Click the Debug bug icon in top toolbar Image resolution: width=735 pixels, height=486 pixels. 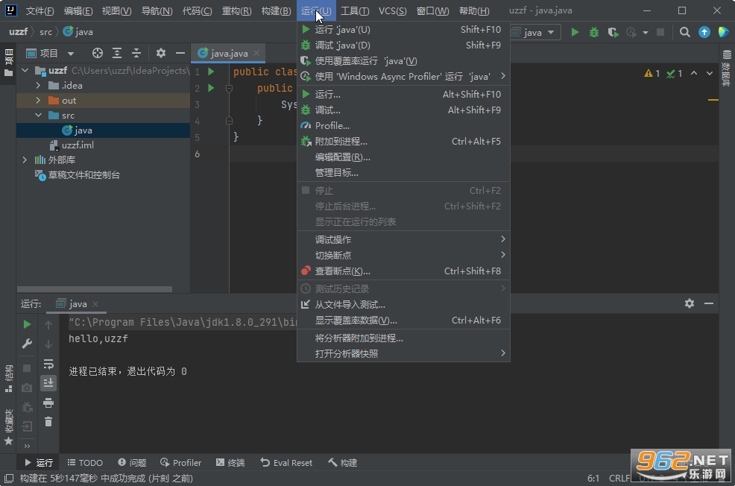[x=594, y=32]
